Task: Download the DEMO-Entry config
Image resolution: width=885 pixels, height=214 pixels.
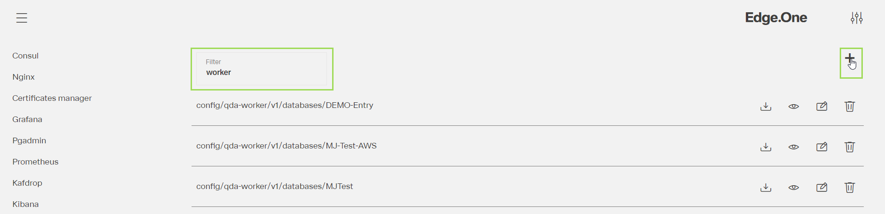Action: (x=766, y=107)
